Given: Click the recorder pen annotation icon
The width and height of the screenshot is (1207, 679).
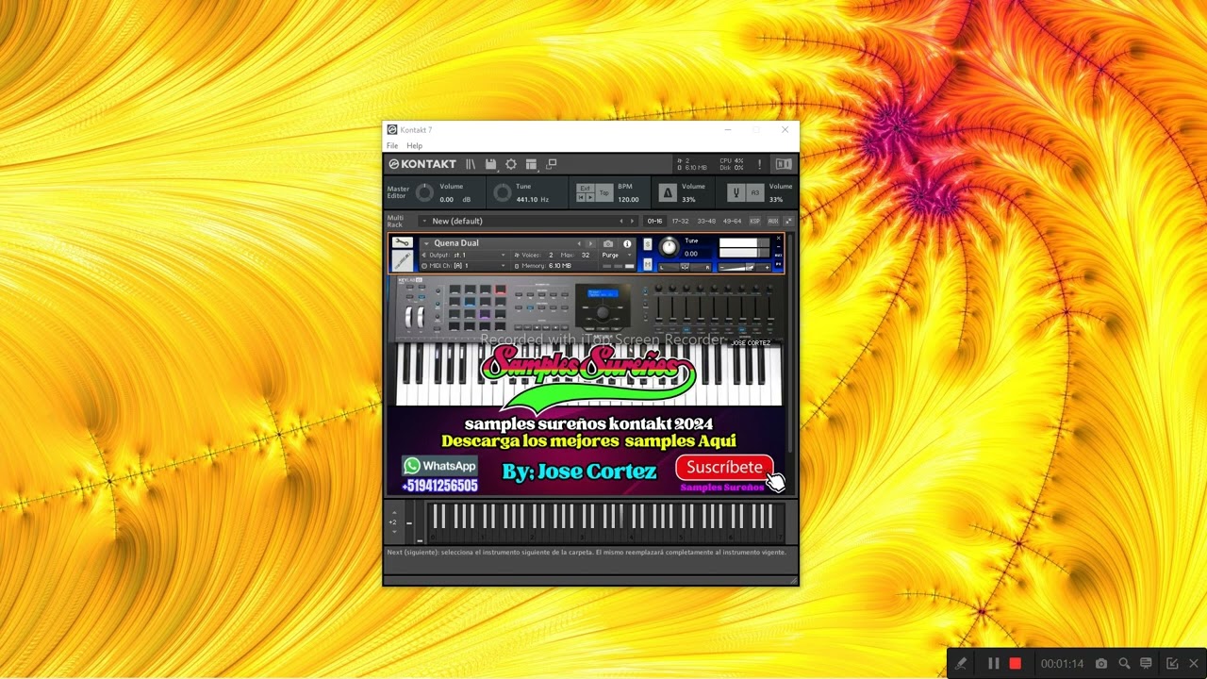Looking at the screenshot, I should coord(960,664).
